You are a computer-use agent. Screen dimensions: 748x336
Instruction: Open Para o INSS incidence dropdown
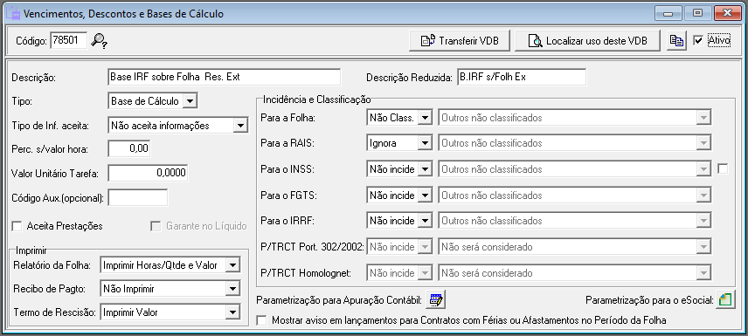(399, 168)
